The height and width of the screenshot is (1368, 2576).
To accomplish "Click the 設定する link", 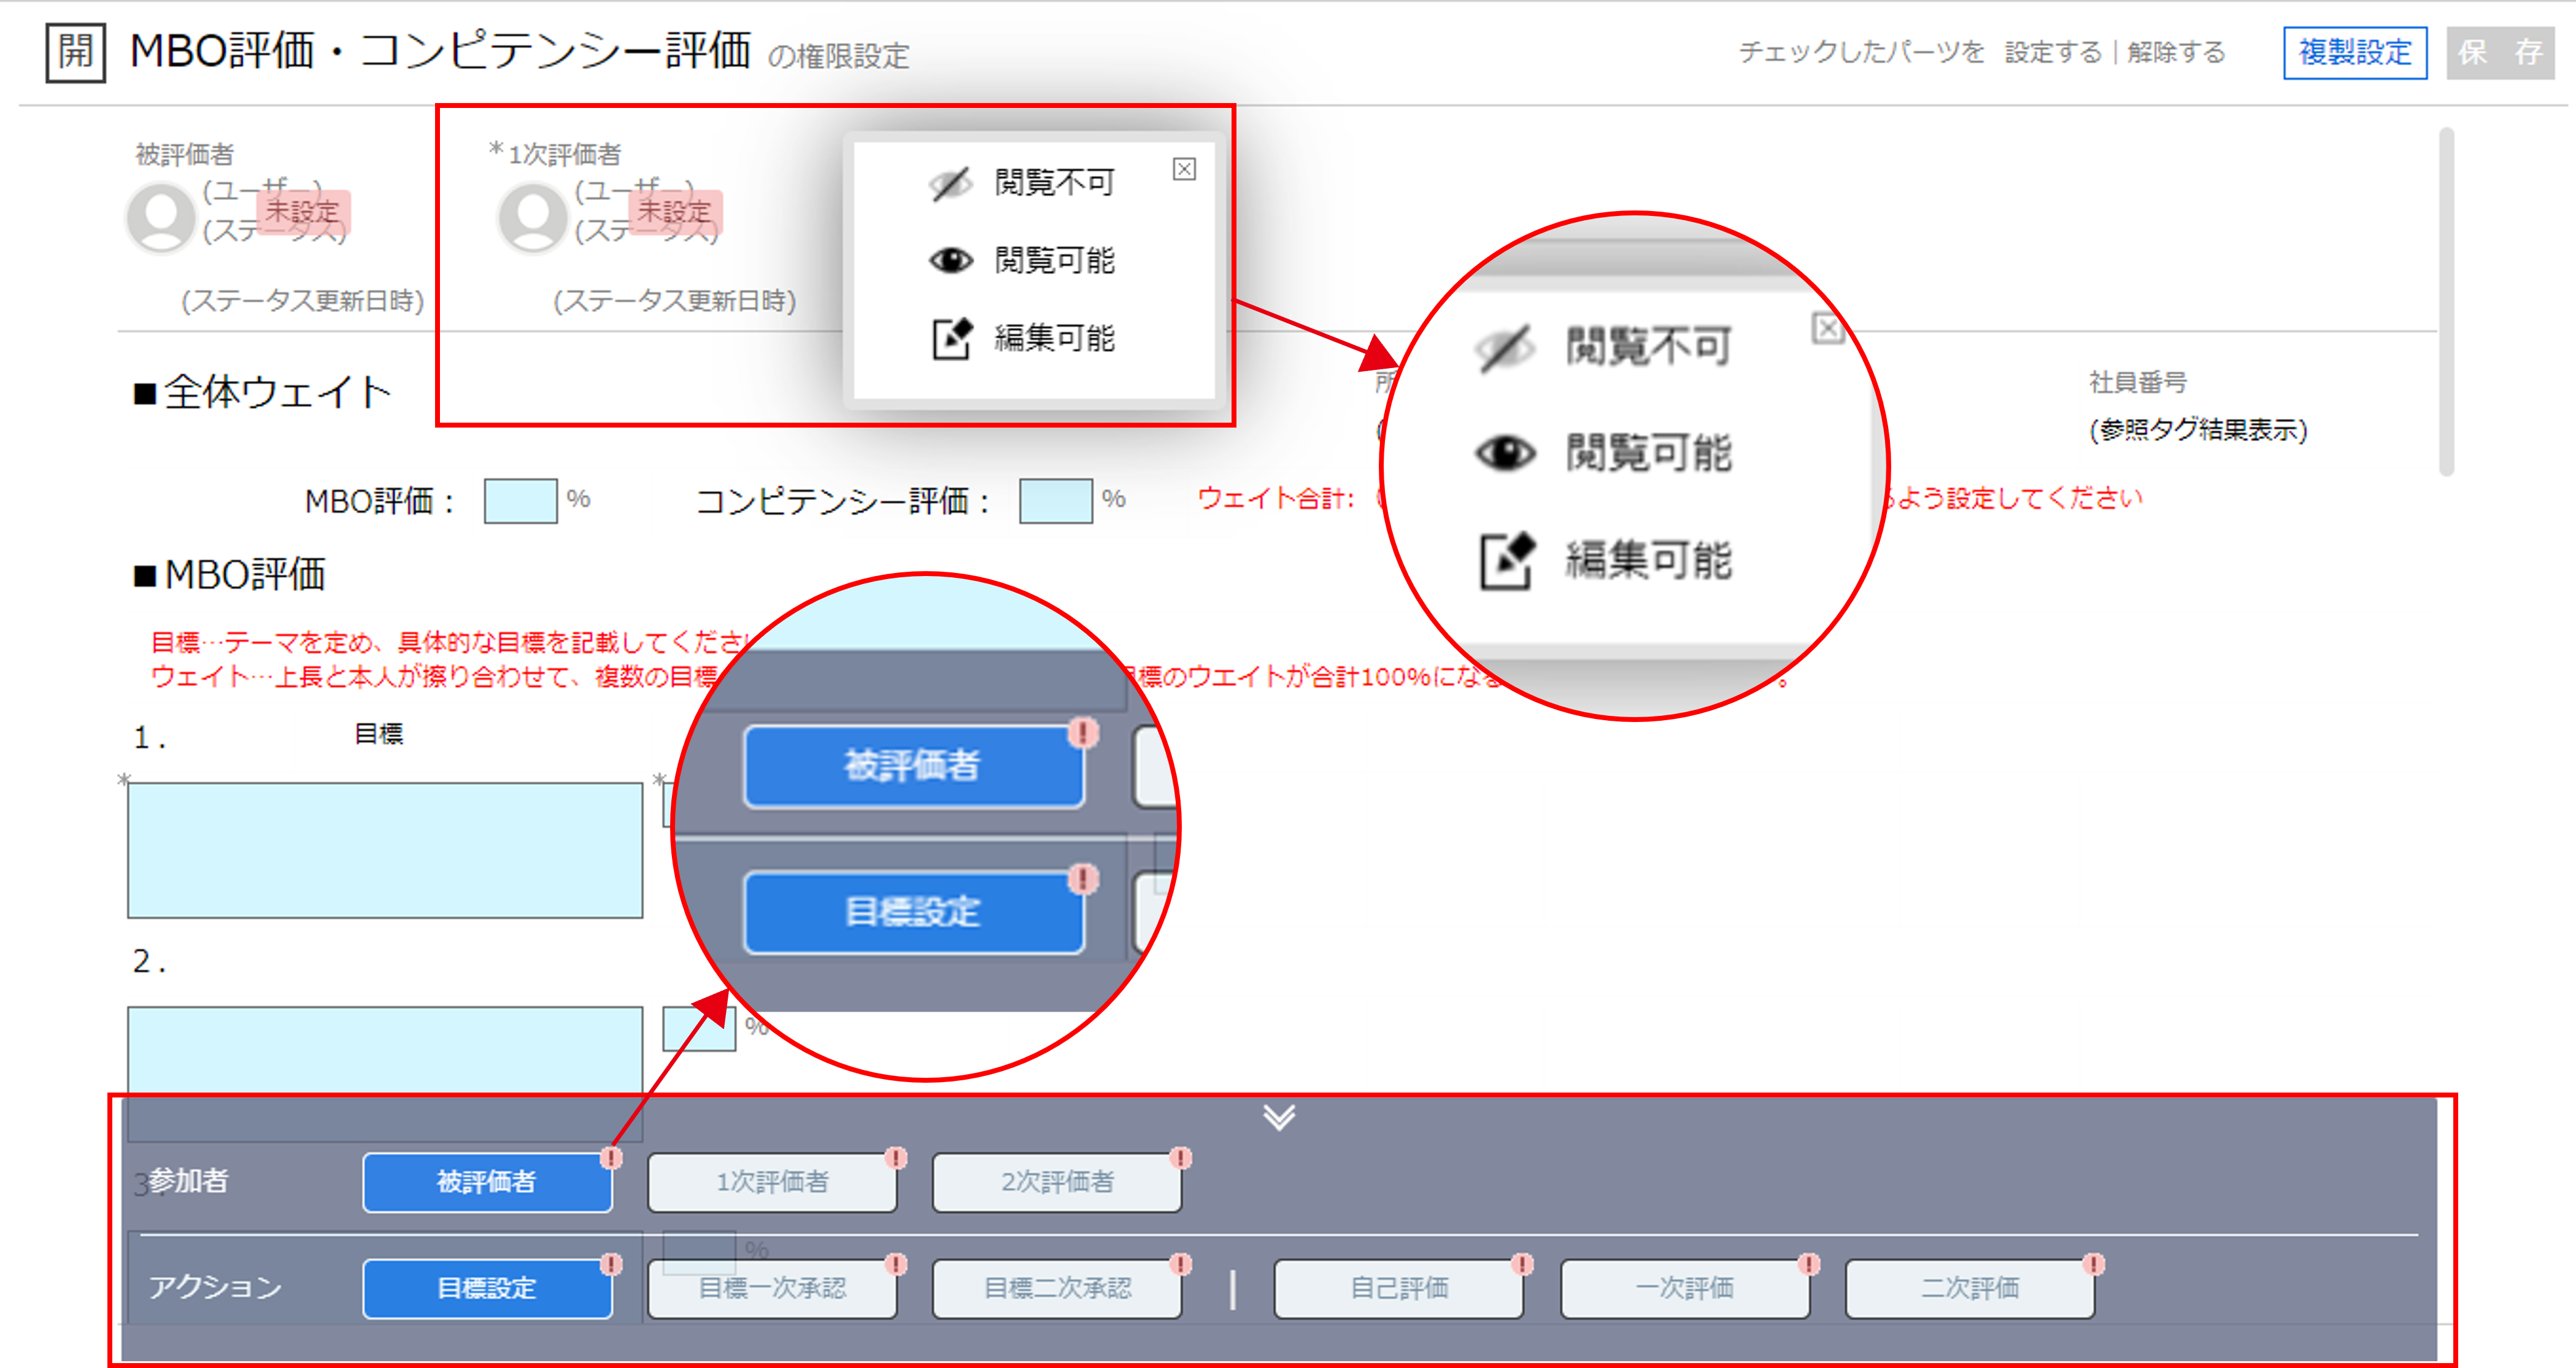I will [x=2053, y=52].
